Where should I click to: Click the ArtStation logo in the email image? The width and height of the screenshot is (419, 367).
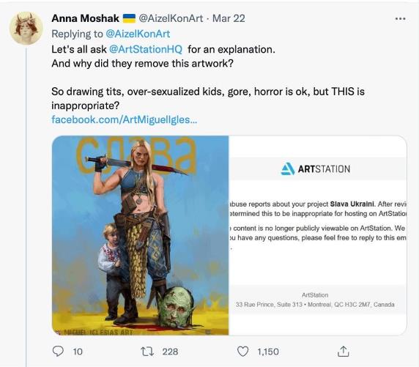[315, 169]
